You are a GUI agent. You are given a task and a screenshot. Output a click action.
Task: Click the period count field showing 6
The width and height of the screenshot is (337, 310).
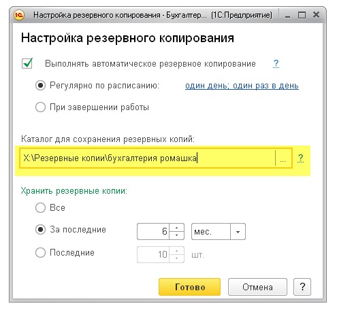[153, 231]
